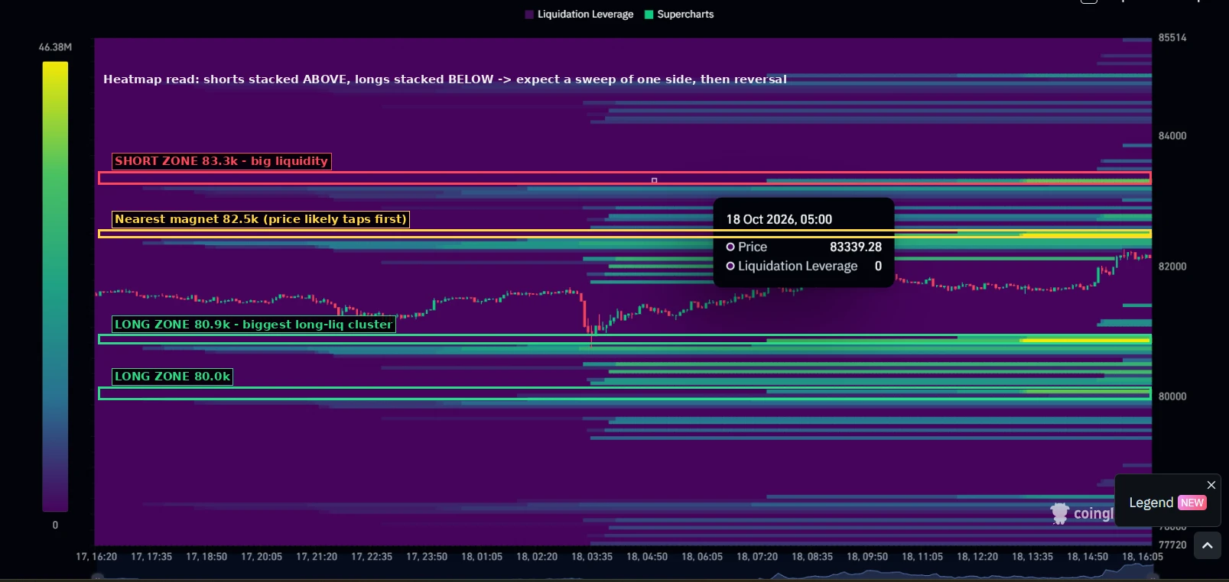Click the 80000 price axis label
This screenshot has width=1229, height=582.
[x=1172, y=396]
